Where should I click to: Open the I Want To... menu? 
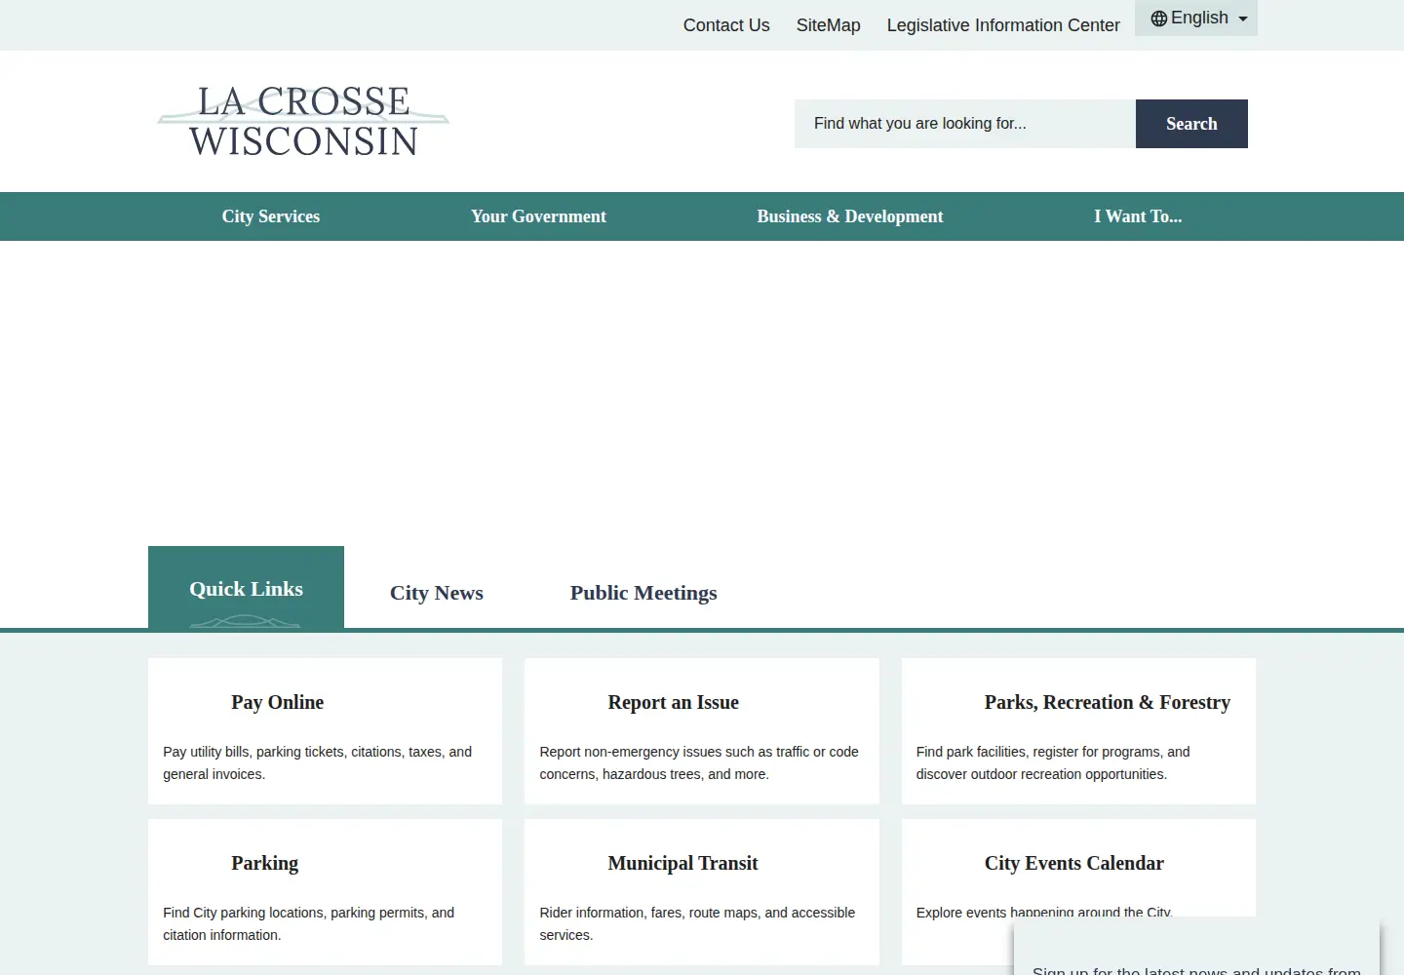click(x=1138, y=216)
